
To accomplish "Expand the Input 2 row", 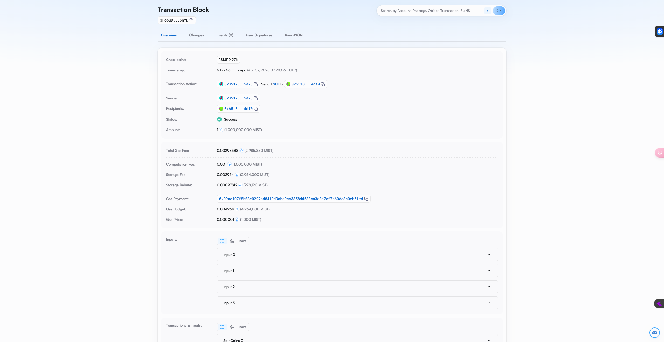I will tap(357, 287).
